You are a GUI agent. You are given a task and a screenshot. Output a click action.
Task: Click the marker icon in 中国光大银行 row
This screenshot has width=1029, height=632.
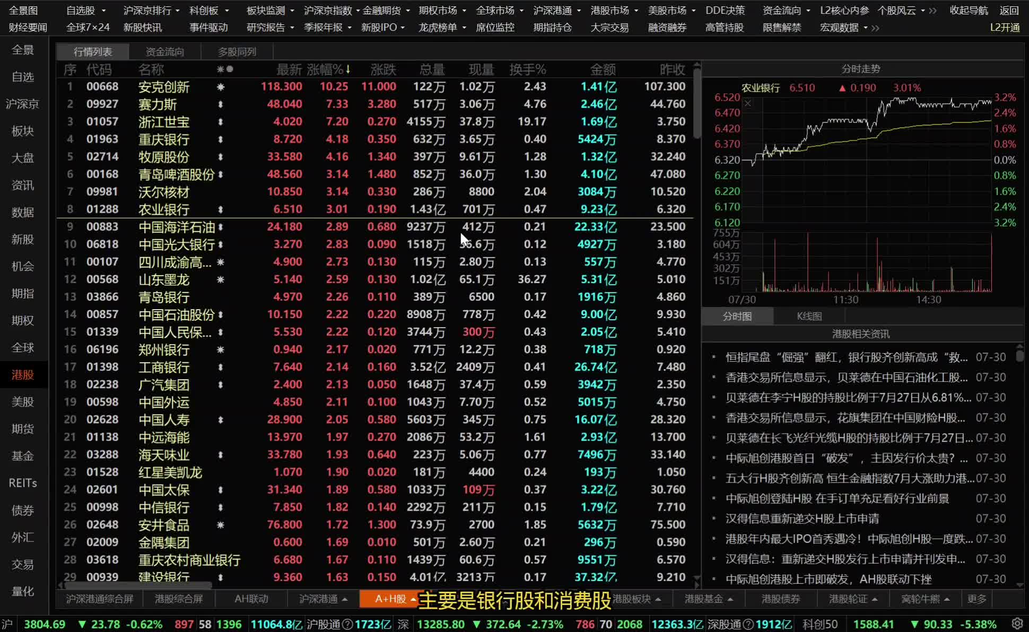pyautogui.click(x=221, y=244)
